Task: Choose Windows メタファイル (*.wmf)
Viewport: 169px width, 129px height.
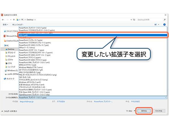Action: pos(93,82)
